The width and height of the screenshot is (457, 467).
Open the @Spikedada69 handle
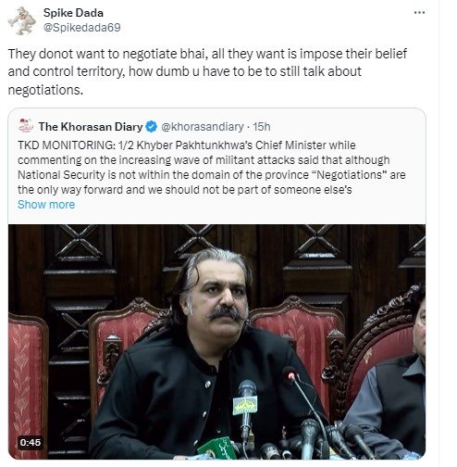81,28
